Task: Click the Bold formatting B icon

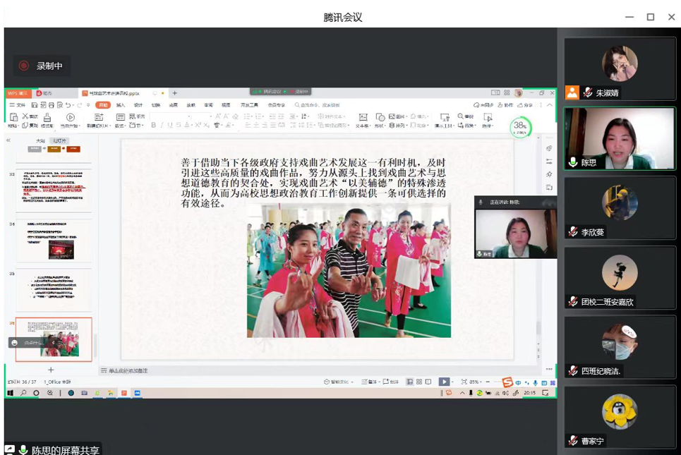Action: [154, 126]
